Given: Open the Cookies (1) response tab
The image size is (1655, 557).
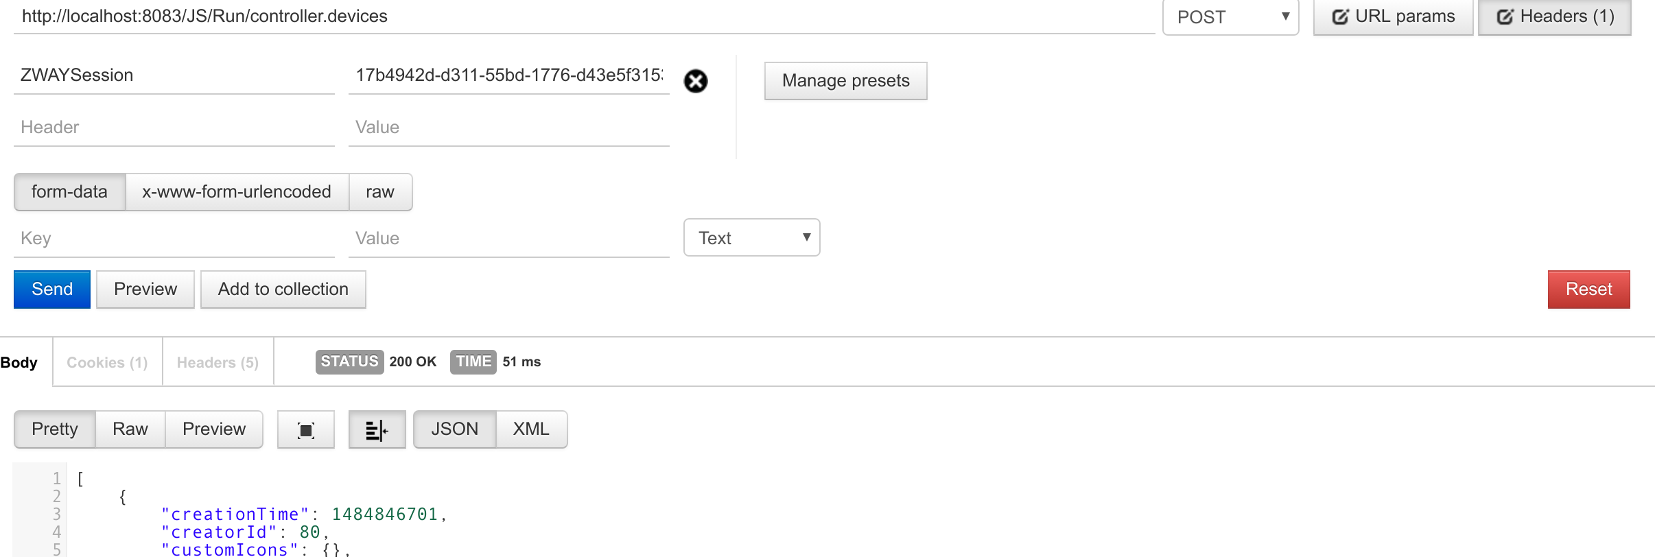Looking at the screenshot, I should click(x=107, y=362).
